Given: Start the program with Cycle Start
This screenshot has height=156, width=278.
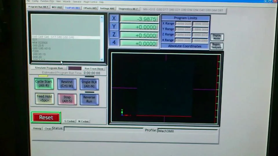Looking at the screenshot, I should 44,83.
